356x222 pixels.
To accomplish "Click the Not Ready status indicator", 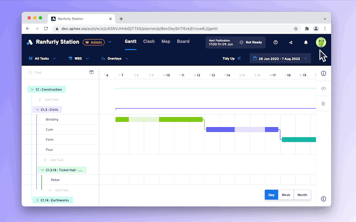I will 251,42.
